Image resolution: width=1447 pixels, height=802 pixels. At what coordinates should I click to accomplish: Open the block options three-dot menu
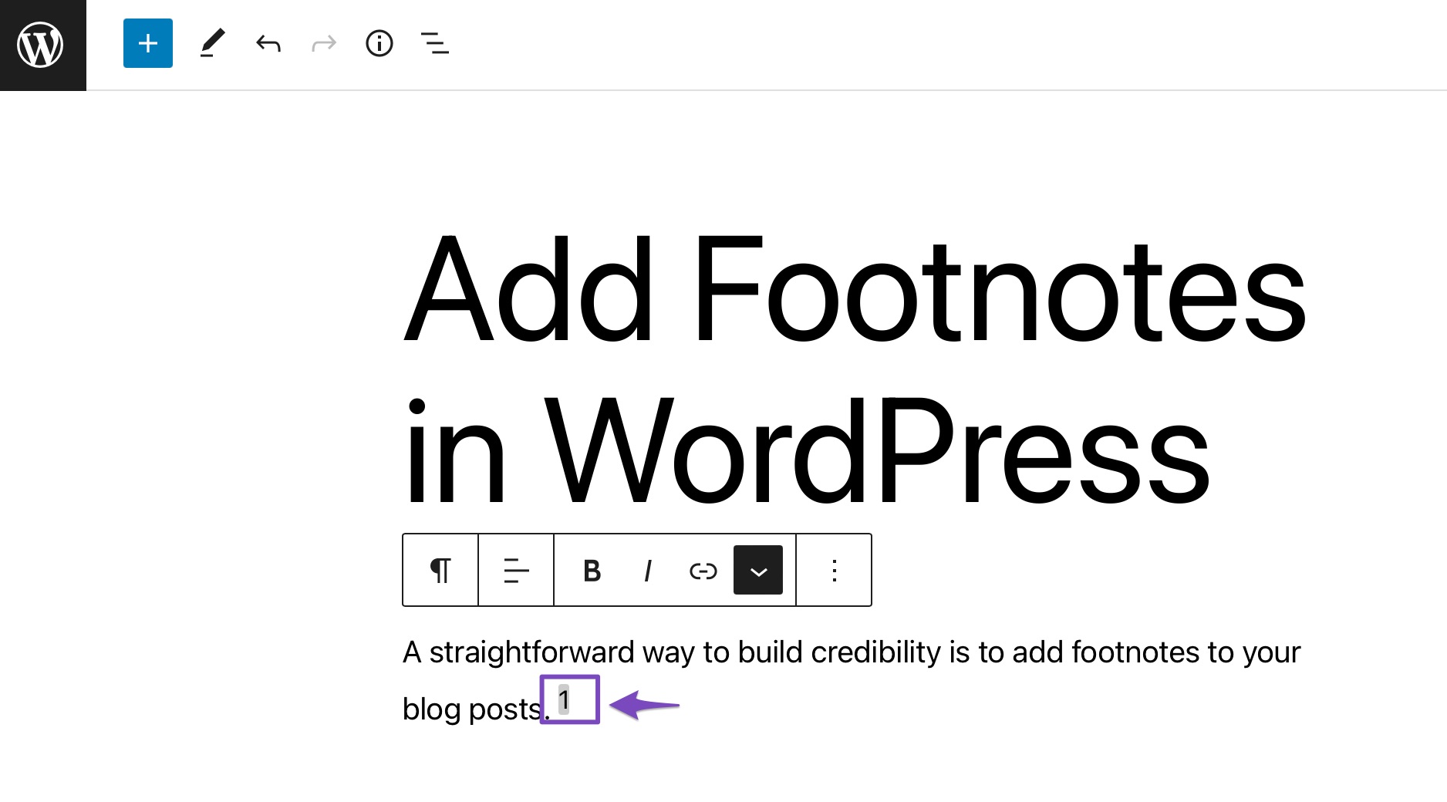(834, 571)
